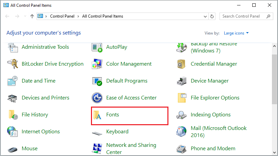This screenshot has height=156, width=278.
Task: Open the Devices and Printers link
Action: point(45,98)
